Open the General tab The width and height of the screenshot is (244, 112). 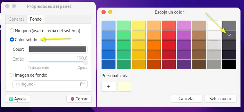[x=16, y=19]
